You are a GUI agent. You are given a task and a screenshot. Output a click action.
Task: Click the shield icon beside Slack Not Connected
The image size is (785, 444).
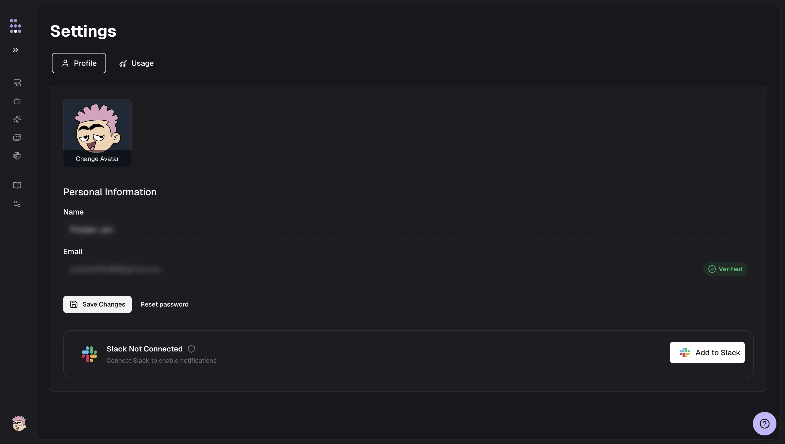pos(191,349)
